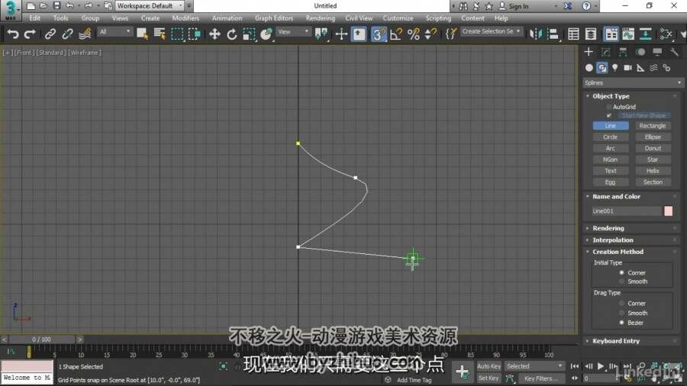Click the Align tool icon
Image resolution: width=687 pixels, height=386 pixels.
coord(553,34)
